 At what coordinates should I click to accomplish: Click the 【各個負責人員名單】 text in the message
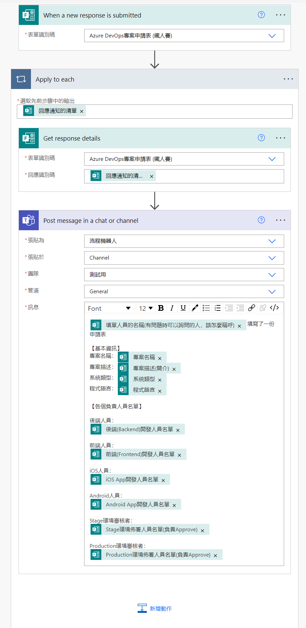[x=116, y=406]
